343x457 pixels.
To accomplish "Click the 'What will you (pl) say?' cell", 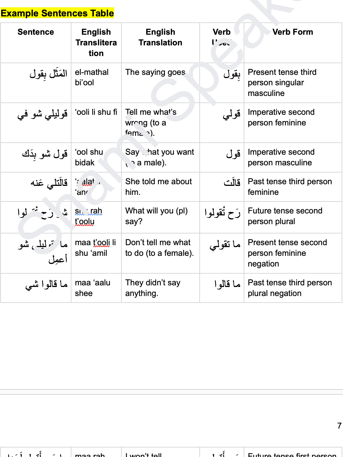I will point(156,216).
